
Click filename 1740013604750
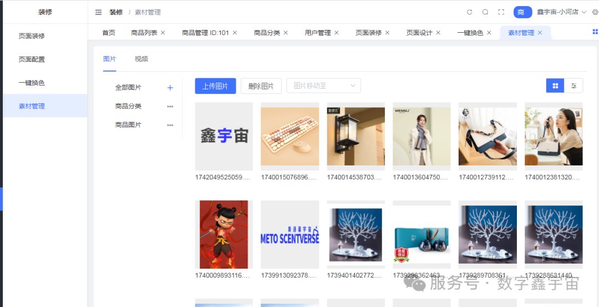(420, 178)
